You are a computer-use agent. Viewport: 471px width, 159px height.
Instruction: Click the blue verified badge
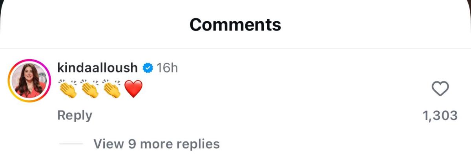tap(147, 68)
